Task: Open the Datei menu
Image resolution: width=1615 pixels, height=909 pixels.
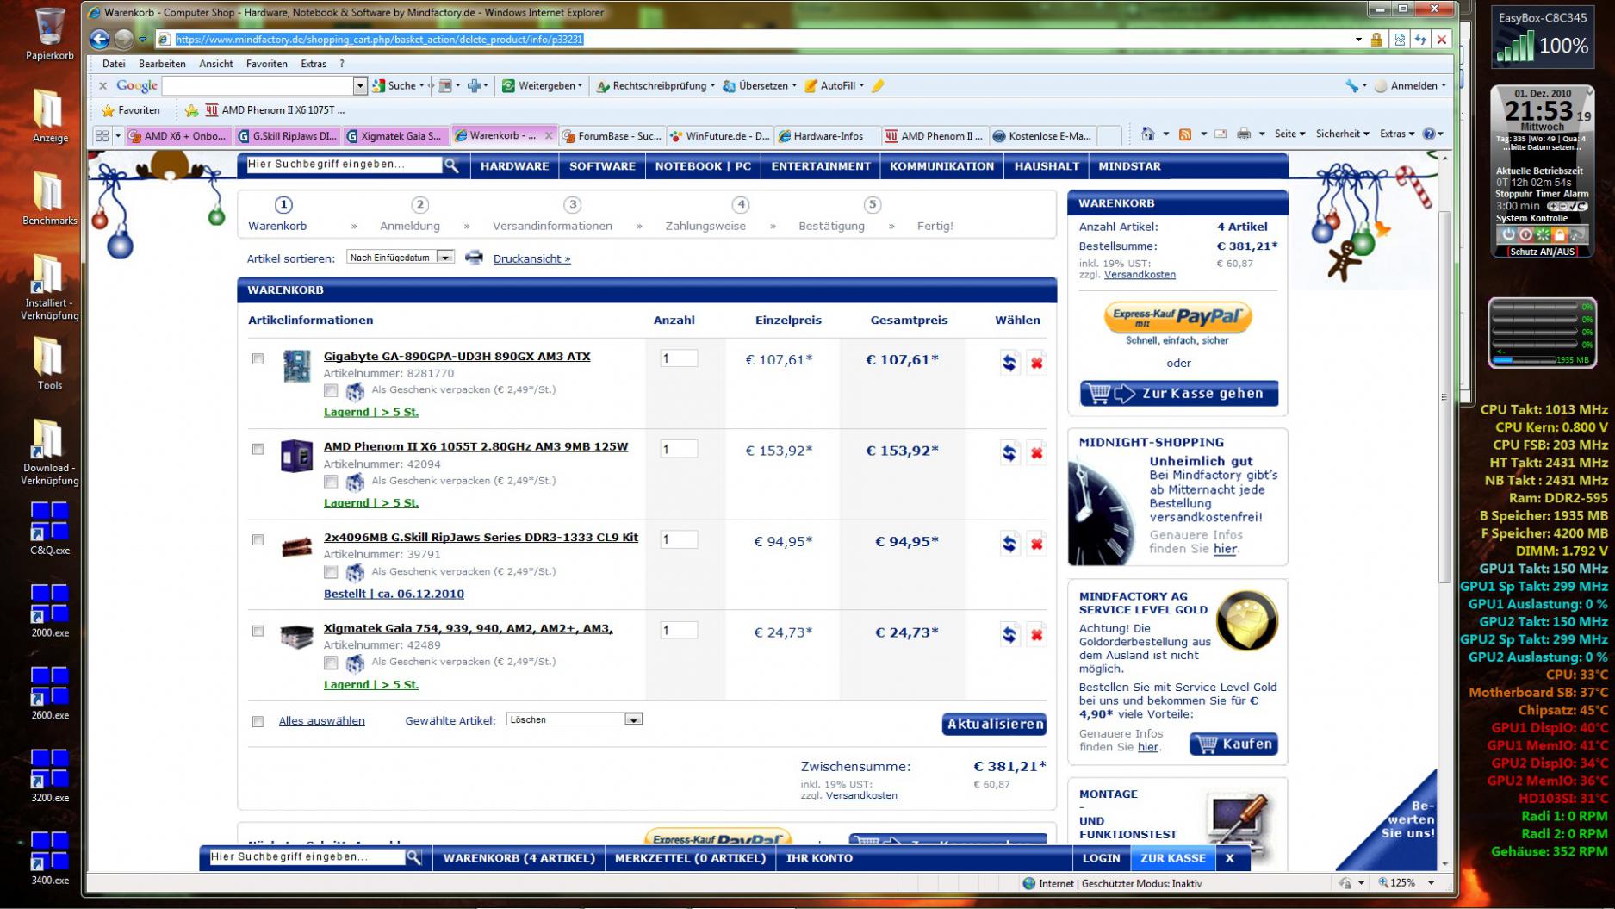Action: tap(114, 64)
